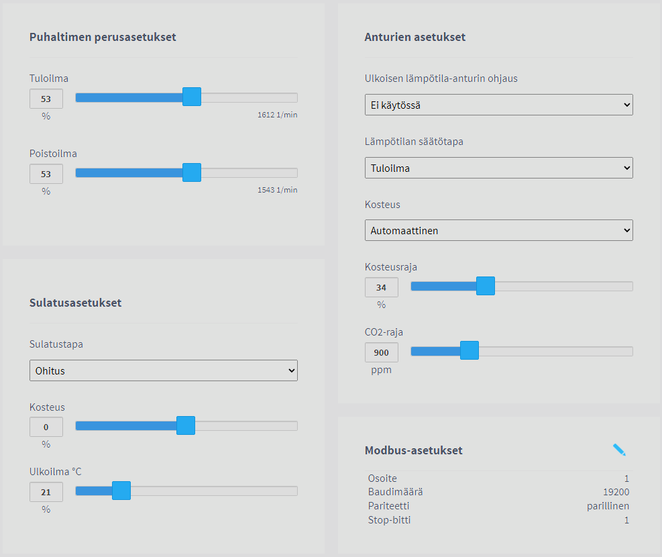Open the Lämpötilan säätötapa dropdown

point(498,168)
